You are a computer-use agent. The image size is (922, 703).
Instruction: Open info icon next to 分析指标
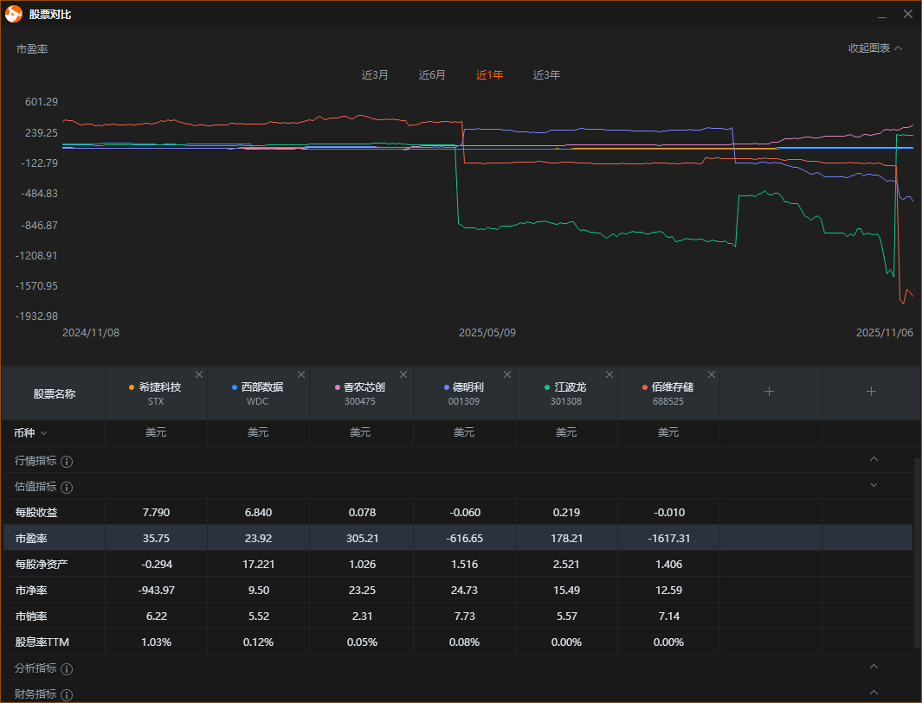pos(67,669)
